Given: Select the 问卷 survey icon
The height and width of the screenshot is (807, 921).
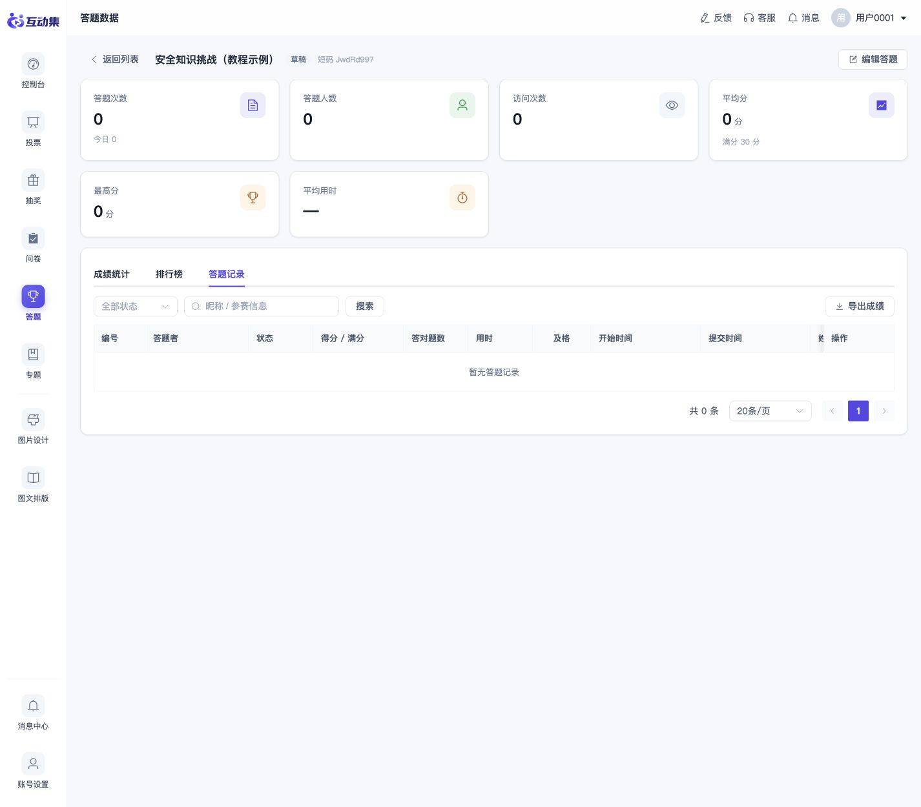Looking at the screenshot, I should (x=33, y=238).
